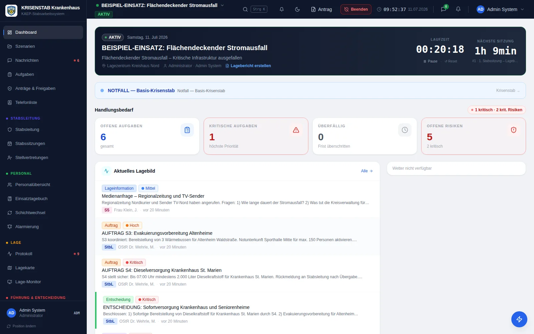Expand the Admin System user dropdown

coord(500,9)
